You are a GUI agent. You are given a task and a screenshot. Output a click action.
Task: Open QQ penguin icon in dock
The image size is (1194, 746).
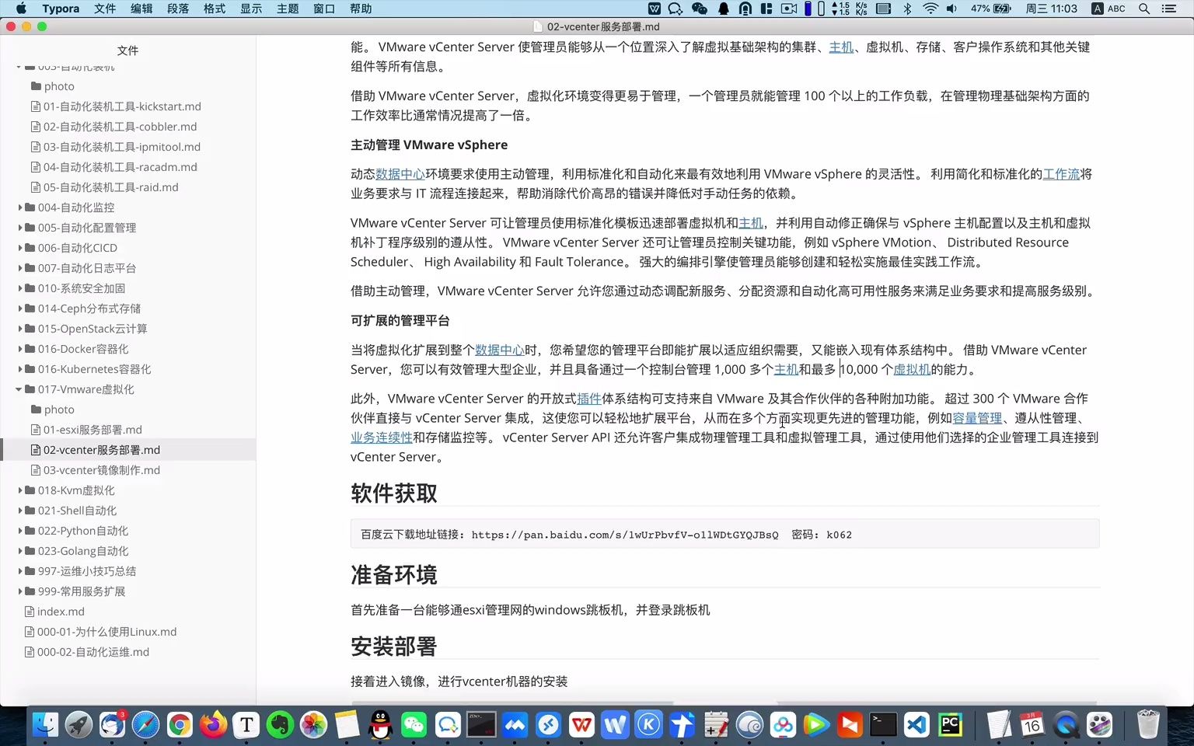point(381,725)
